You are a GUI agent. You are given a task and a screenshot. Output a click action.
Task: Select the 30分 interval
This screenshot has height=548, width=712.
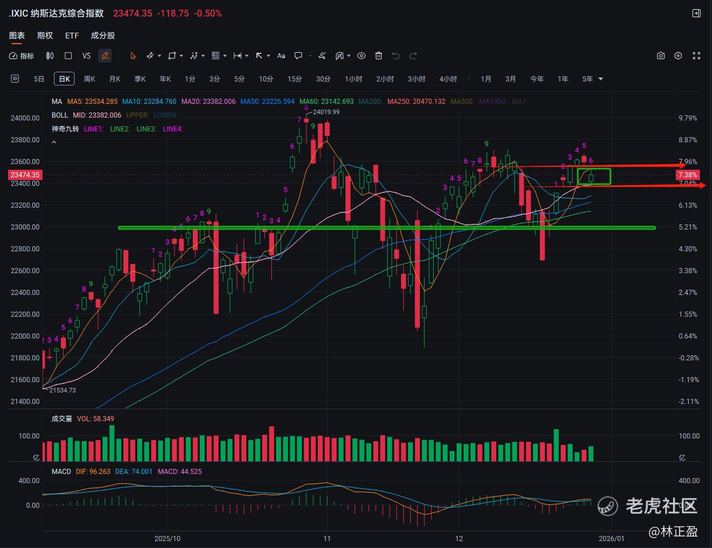click(323, 79)
